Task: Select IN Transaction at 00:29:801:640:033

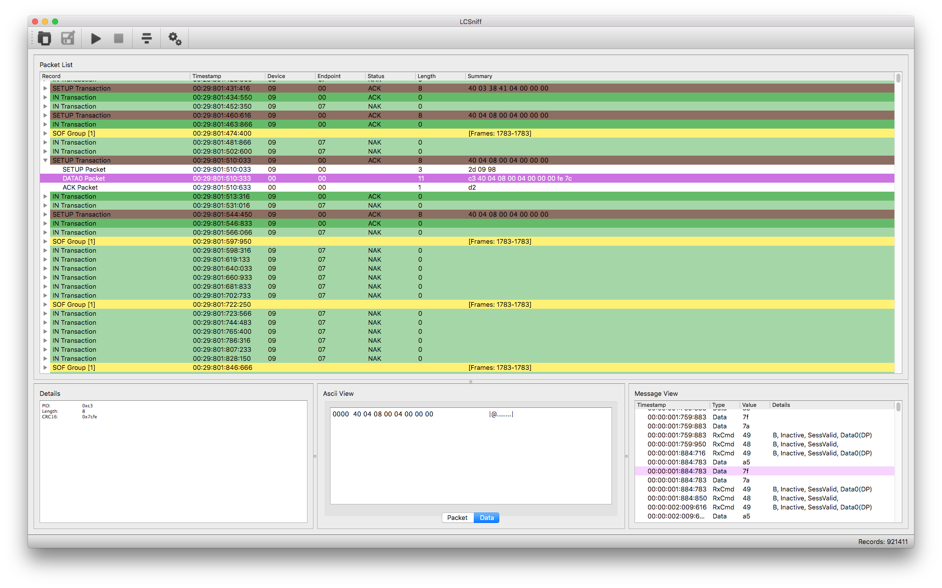Action: click(x=467, y=269)
